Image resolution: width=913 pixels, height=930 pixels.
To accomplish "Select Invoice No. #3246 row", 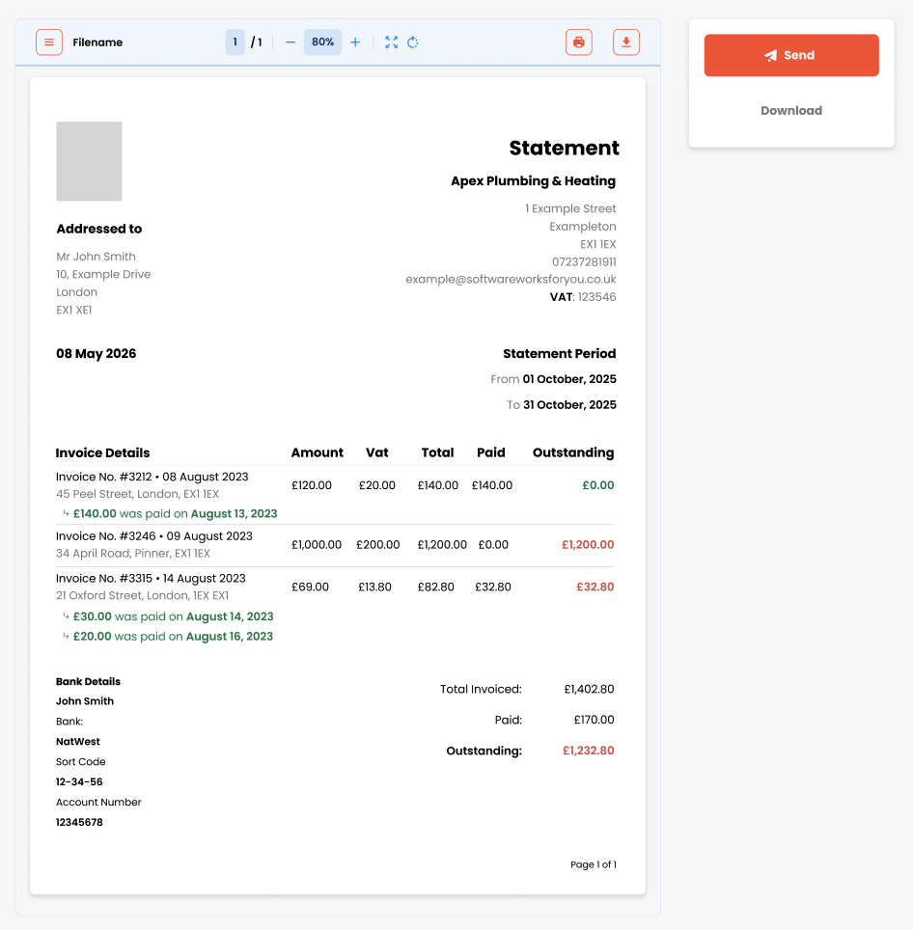I will pyautogui.click(x=335, y=545).
